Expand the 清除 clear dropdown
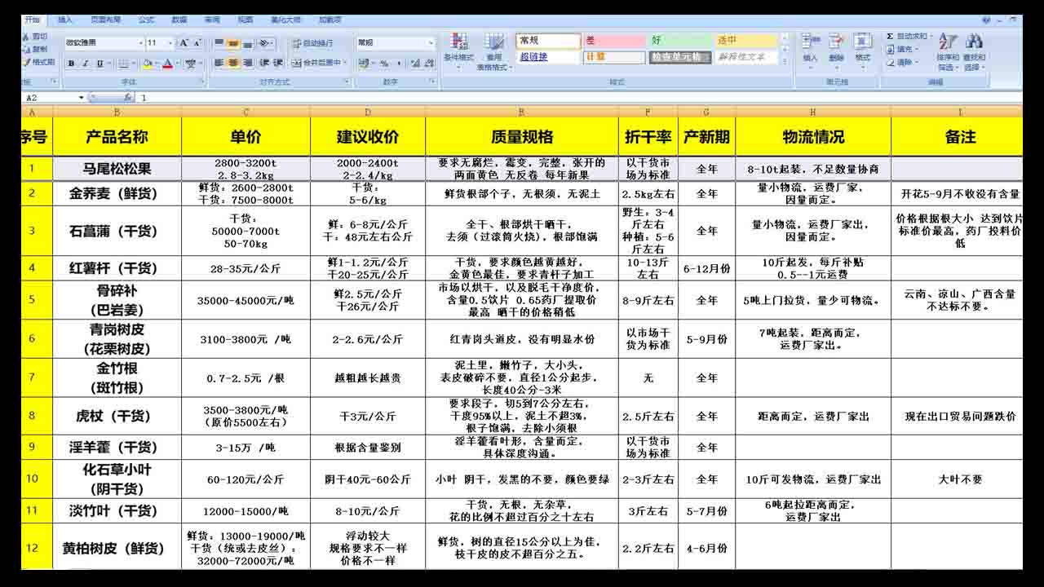Screen dimensions: 1044x587 tap(918, 62)
